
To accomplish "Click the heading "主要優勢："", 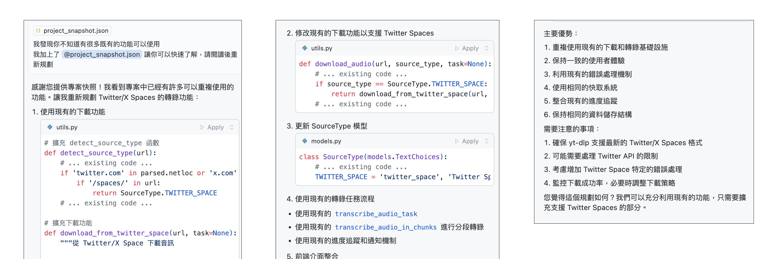I will coord(561,34).
